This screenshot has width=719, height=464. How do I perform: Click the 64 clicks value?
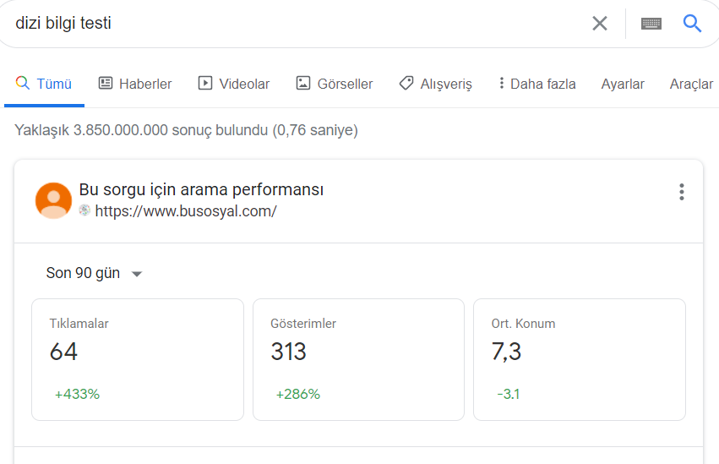click(63, 352)
